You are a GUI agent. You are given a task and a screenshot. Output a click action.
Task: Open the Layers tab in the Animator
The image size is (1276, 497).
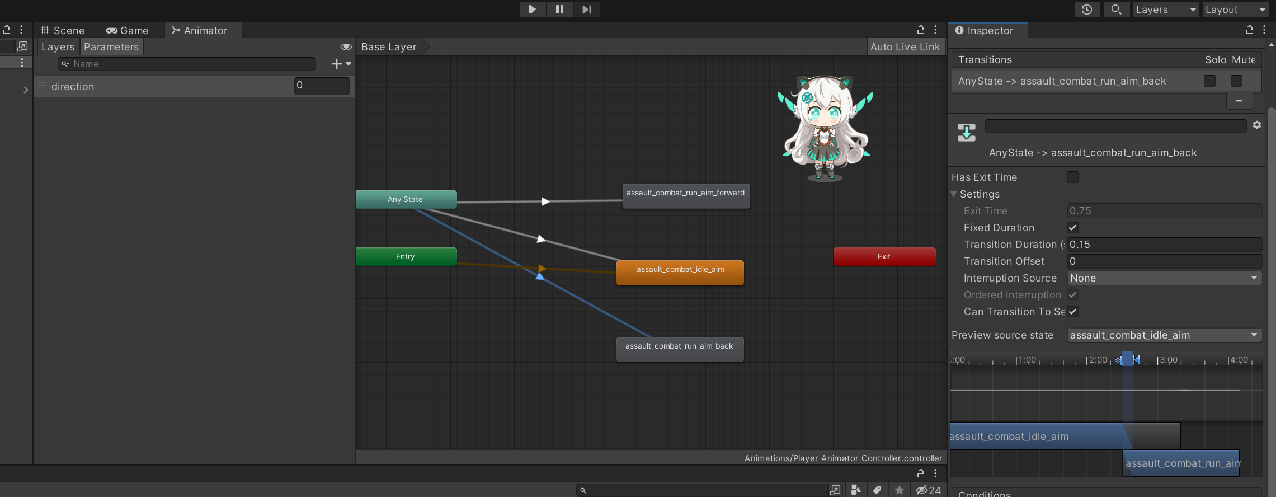tap(58, 47)
